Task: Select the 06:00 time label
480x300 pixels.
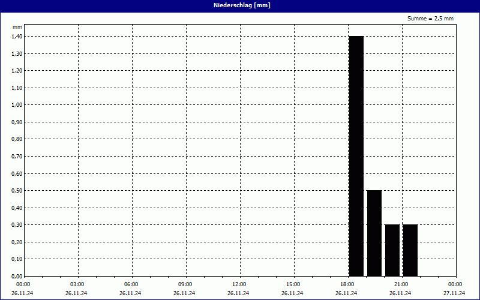Action: (x=131, y=284)
